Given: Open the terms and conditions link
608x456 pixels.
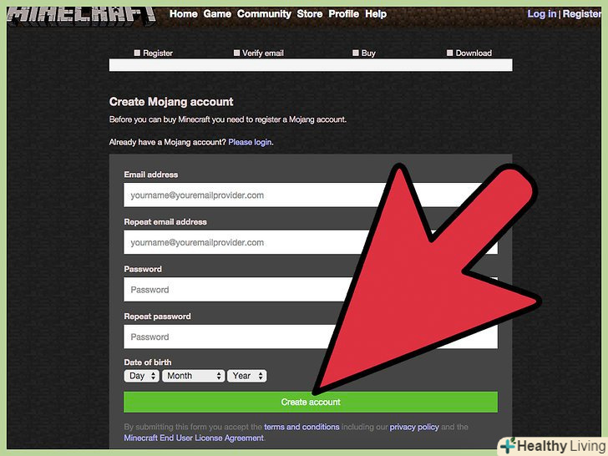Looking at the screenshot, I should coord(301,427).
